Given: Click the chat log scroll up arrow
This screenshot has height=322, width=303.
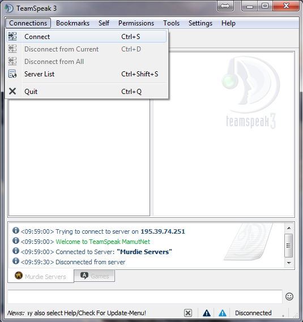Looking at the screenshot, I should (289, 228).
